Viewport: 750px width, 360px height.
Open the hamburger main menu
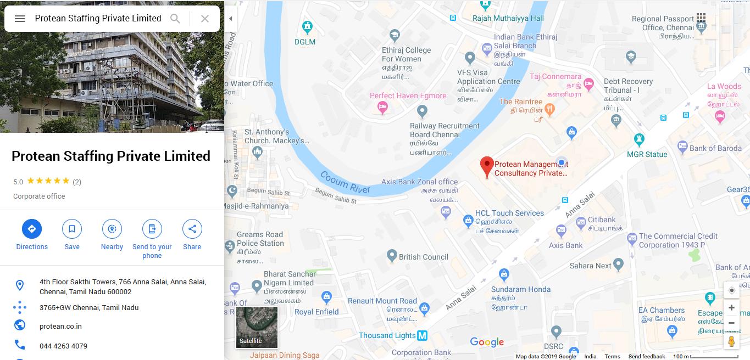(x=20, y=19)
